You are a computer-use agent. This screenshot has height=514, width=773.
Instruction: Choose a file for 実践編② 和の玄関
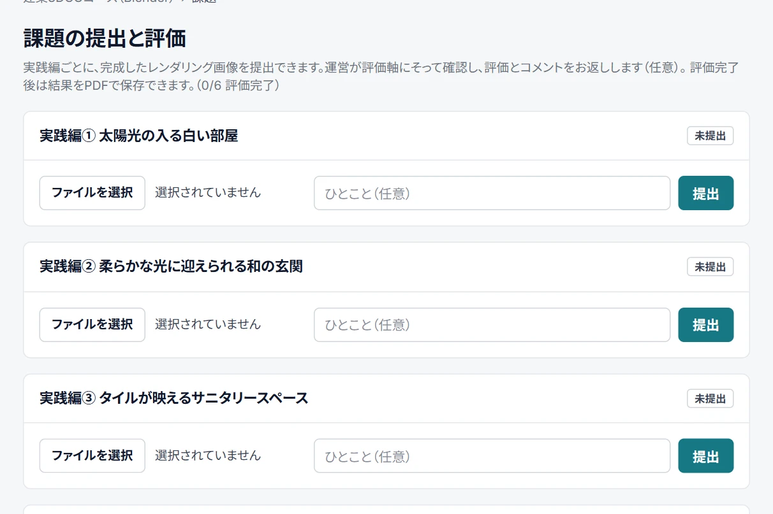click(x=92, y=325)
